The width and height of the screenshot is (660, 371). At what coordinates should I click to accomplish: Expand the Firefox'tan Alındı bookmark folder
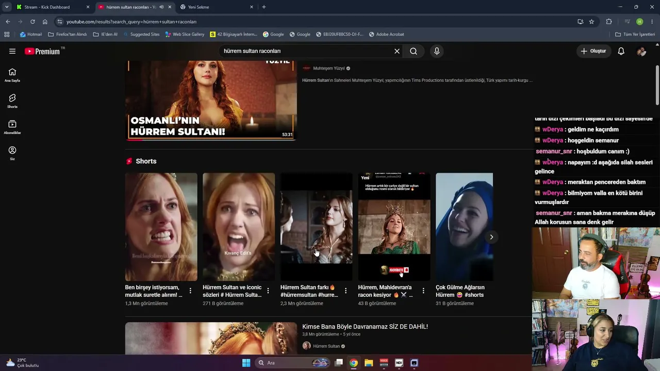(67, 35)
